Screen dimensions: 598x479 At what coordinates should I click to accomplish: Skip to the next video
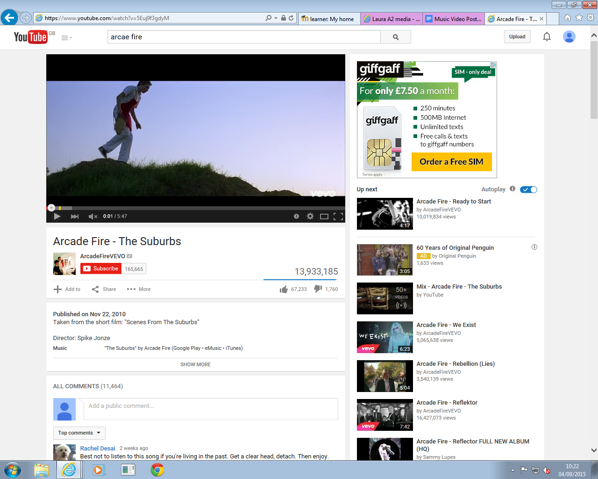click(x=74, y=216)
